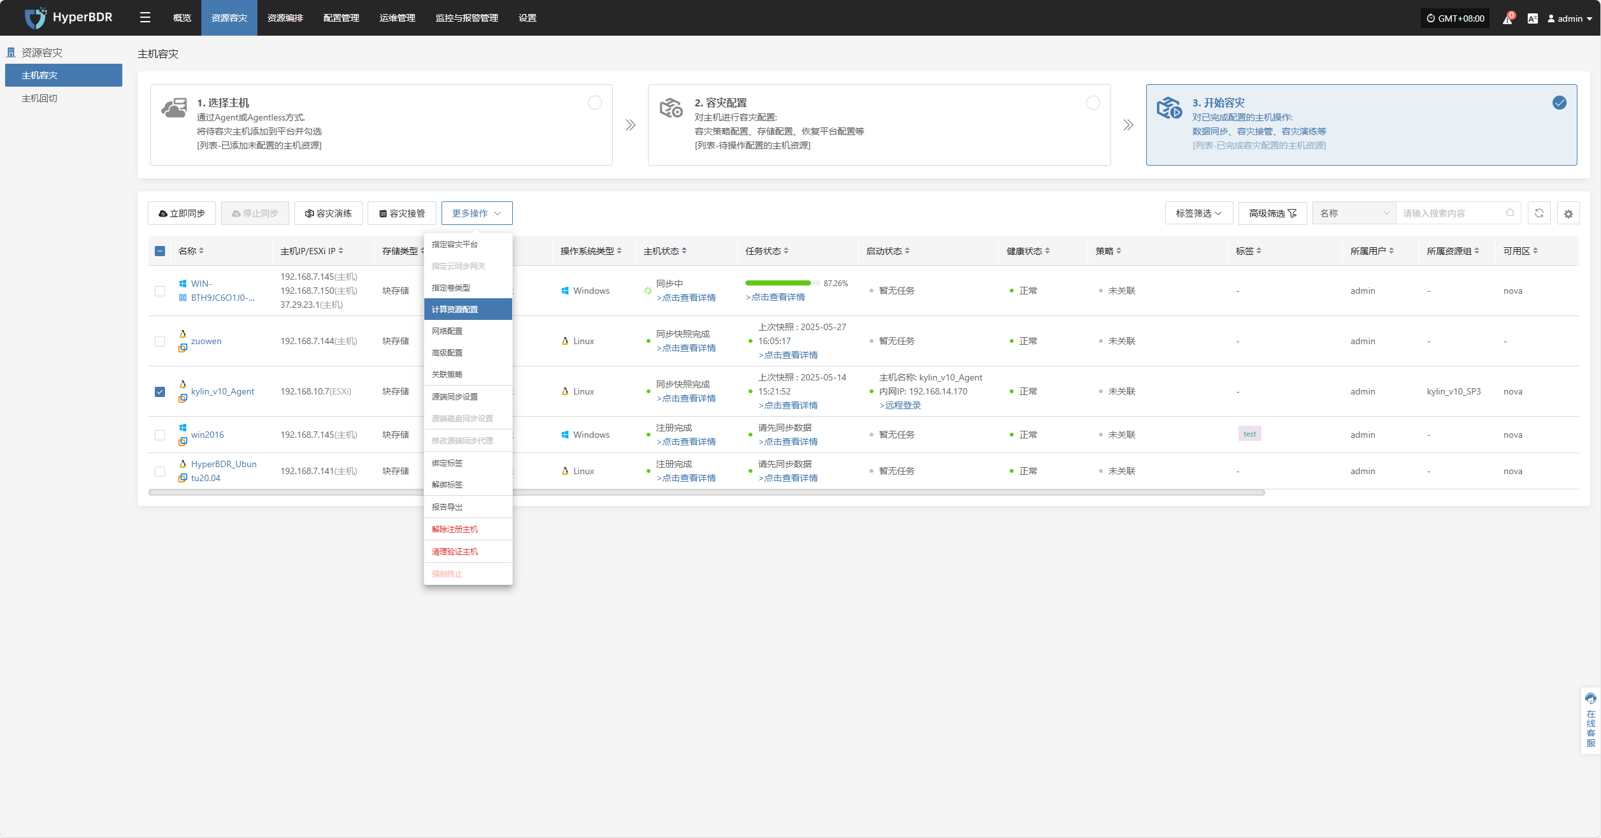Click the sort icon on 名称 column

[x=201, y=251]
